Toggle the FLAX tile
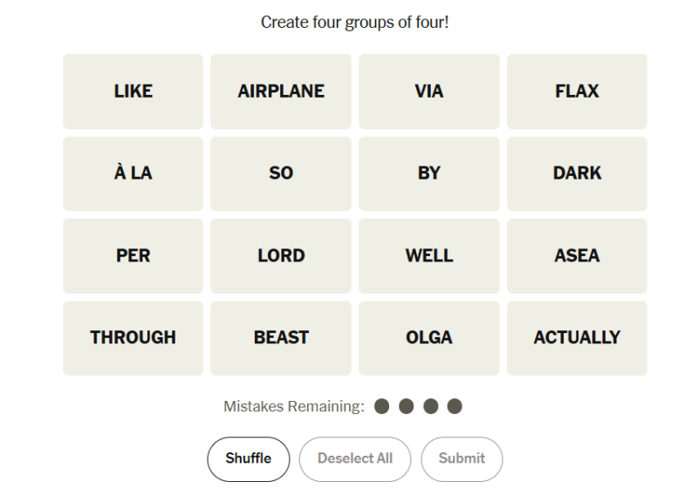Screen dimensions: 698x495 point(577,92)
